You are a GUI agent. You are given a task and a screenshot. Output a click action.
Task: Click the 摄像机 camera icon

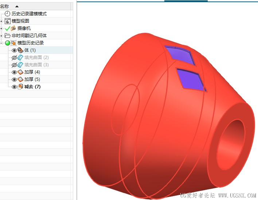pos(13,28)
